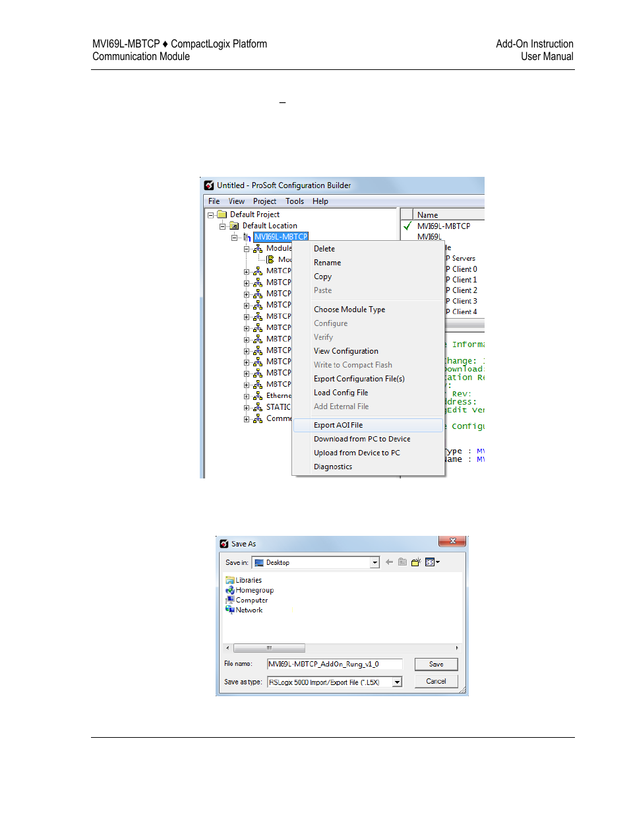Select MVI69L-MBTCP in the tree

[x=281, y=237]
